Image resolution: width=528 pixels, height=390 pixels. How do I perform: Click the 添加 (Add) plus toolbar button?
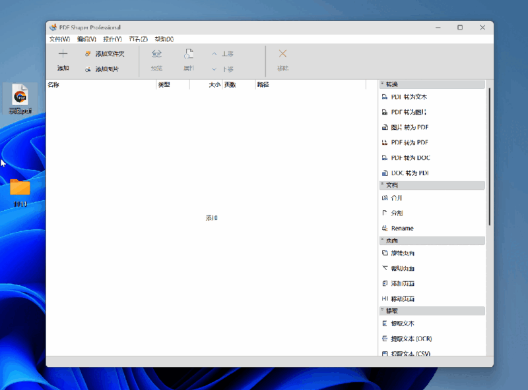(63, 61)
